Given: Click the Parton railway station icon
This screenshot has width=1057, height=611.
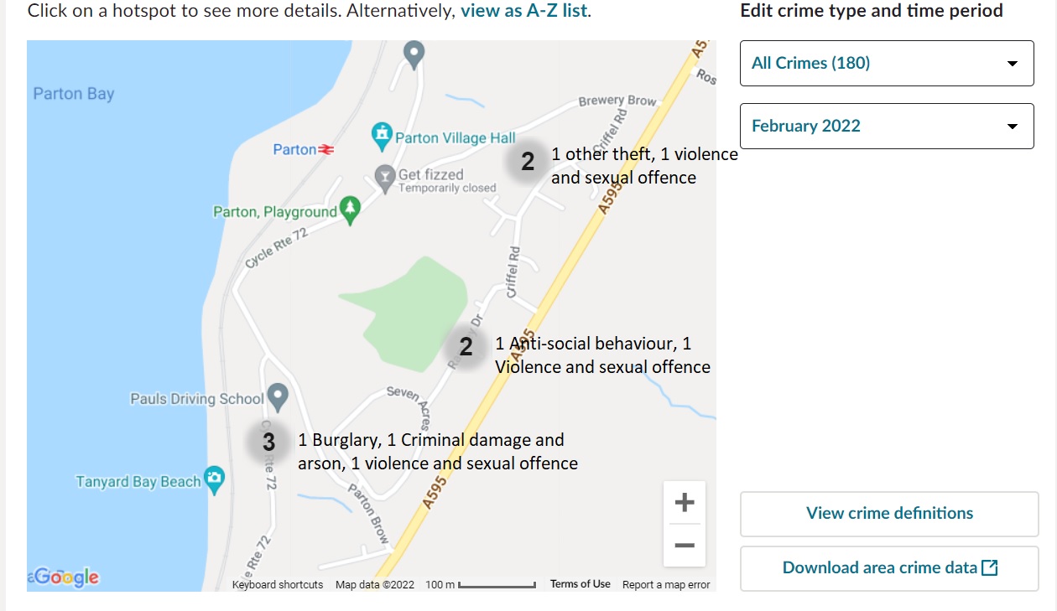Looking at the screenshot, I should point(326,150).
